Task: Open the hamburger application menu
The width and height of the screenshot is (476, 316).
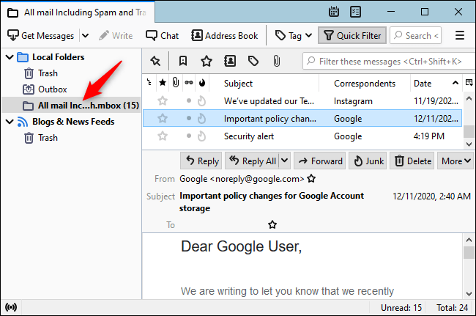Action: point(460,35)
